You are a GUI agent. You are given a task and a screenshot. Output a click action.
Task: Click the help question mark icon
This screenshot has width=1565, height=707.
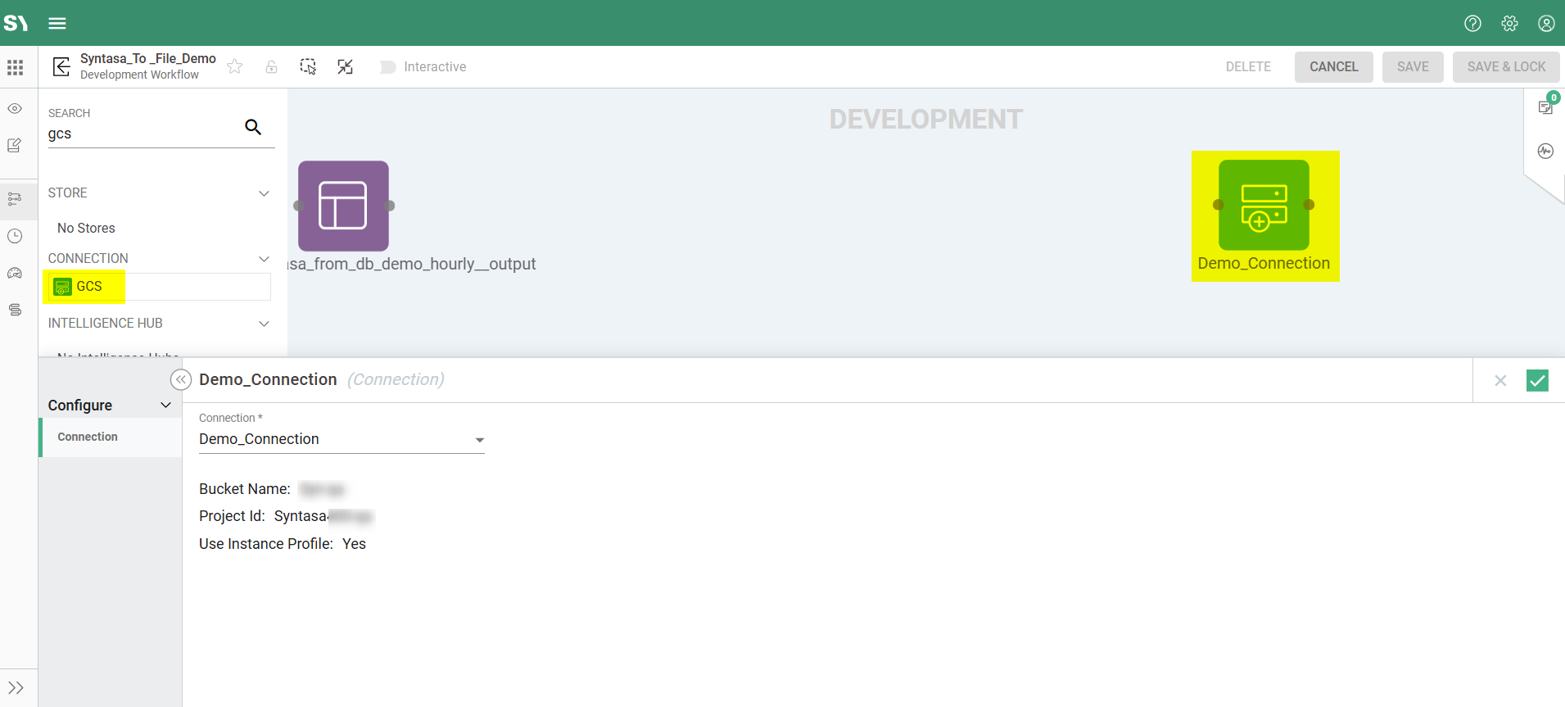tap(1472, 23)
